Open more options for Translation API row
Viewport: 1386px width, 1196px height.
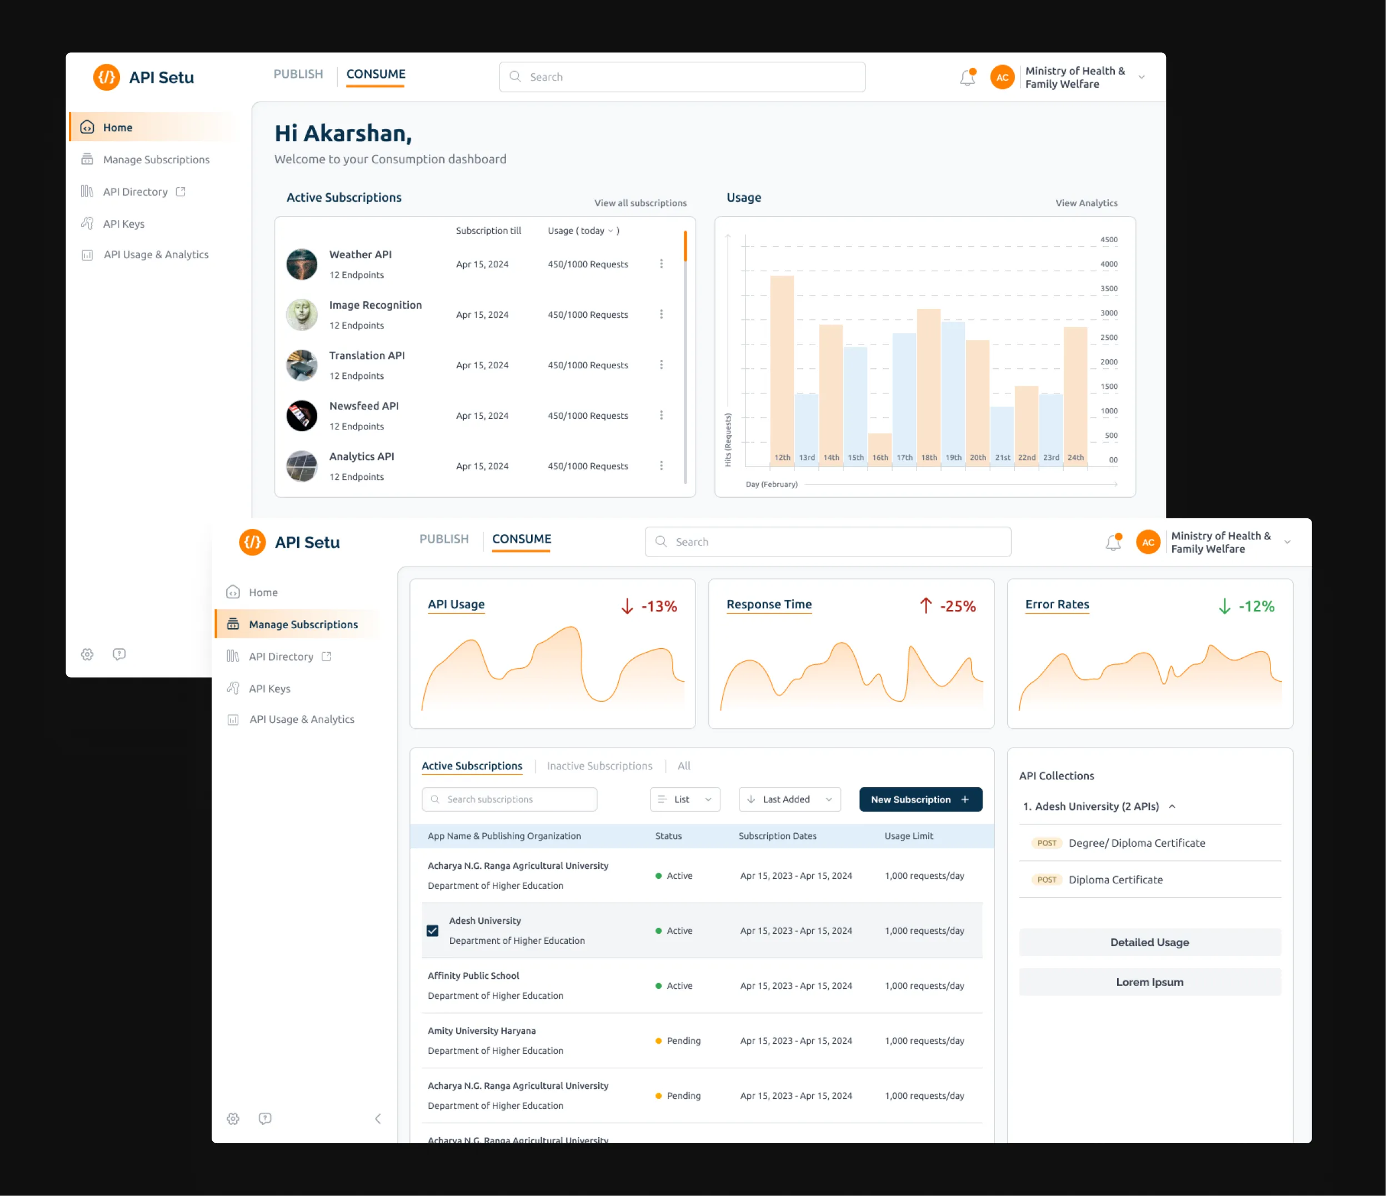click(662, 364)
